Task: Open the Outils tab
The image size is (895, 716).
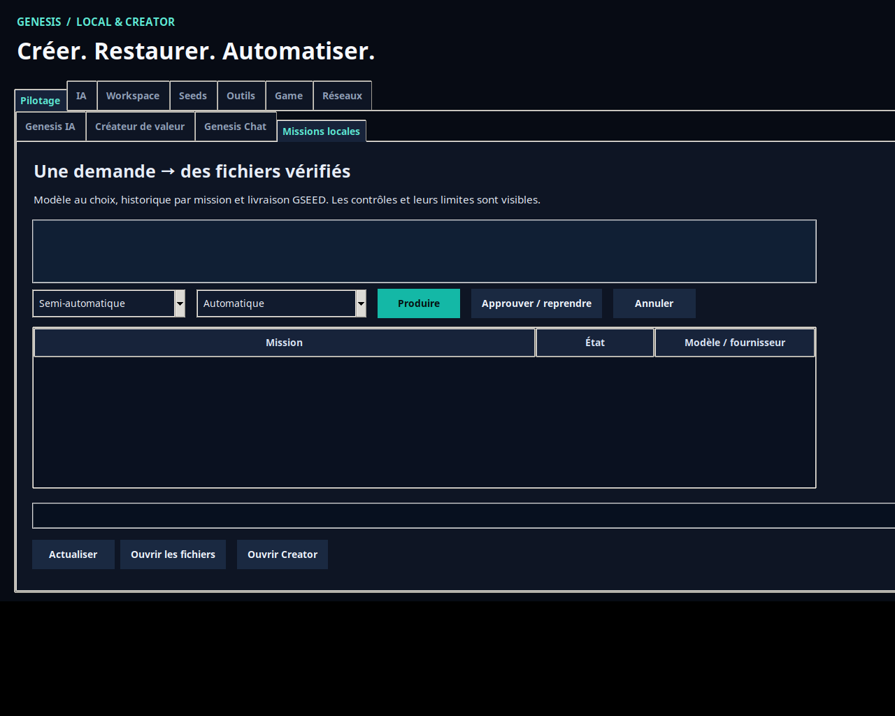Action: (241, 96)
